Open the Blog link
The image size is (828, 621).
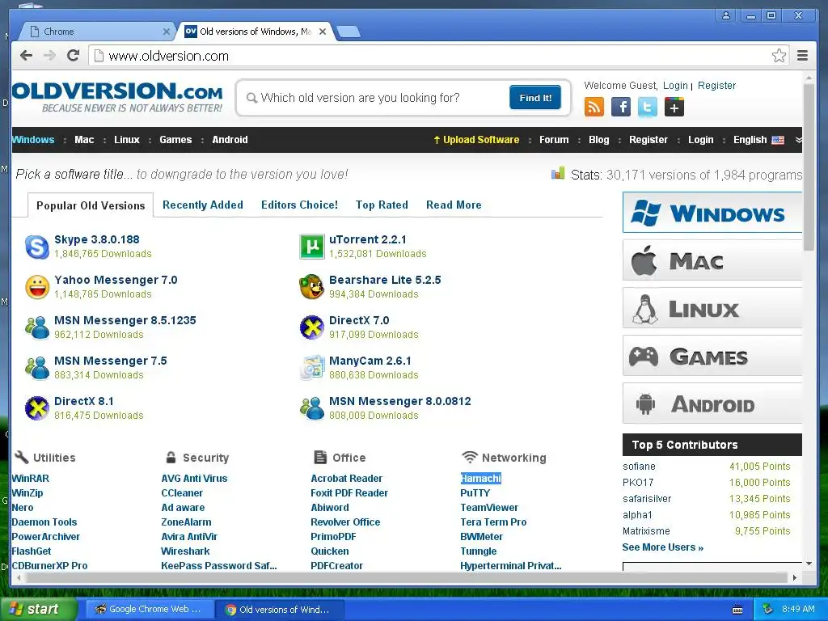(599, 140)
